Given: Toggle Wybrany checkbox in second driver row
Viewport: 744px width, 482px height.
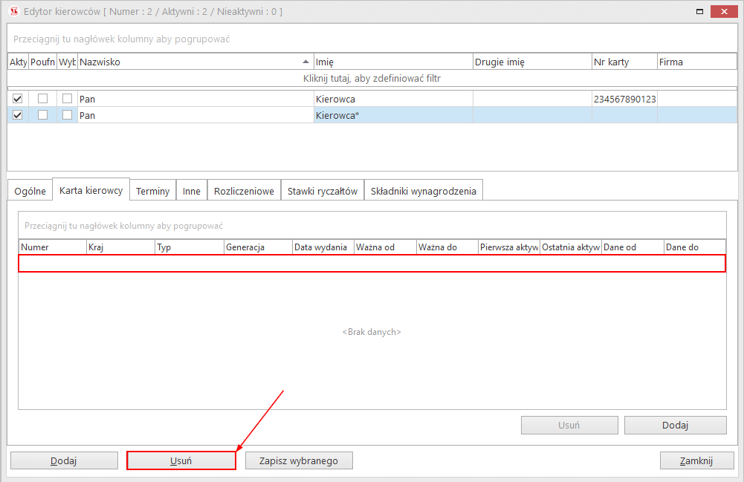Looking at the screenshot, I should click(67, 115).
